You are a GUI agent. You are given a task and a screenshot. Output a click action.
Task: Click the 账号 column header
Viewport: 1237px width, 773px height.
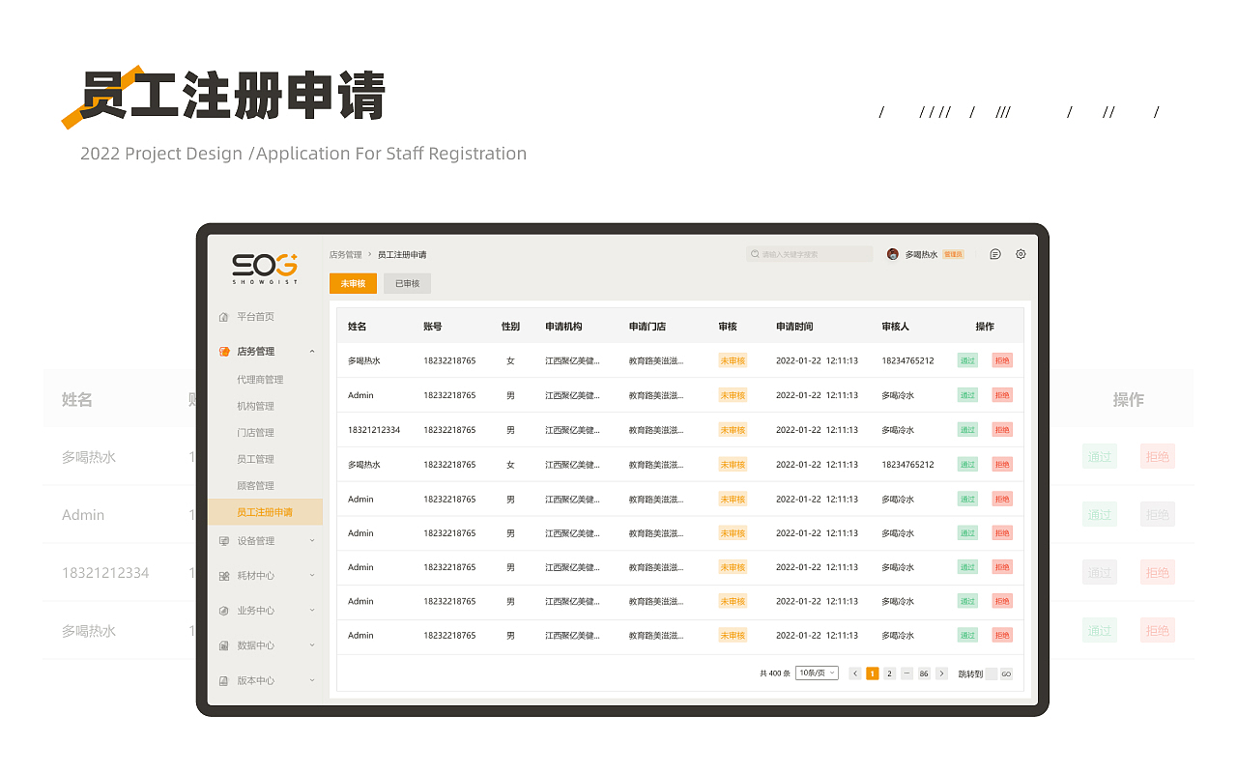432,327
